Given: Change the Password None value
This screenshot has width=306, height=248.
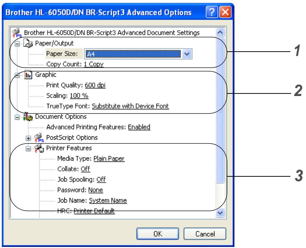Looking at the screenshot, I should pyautogui.click(x=96, y=190).
